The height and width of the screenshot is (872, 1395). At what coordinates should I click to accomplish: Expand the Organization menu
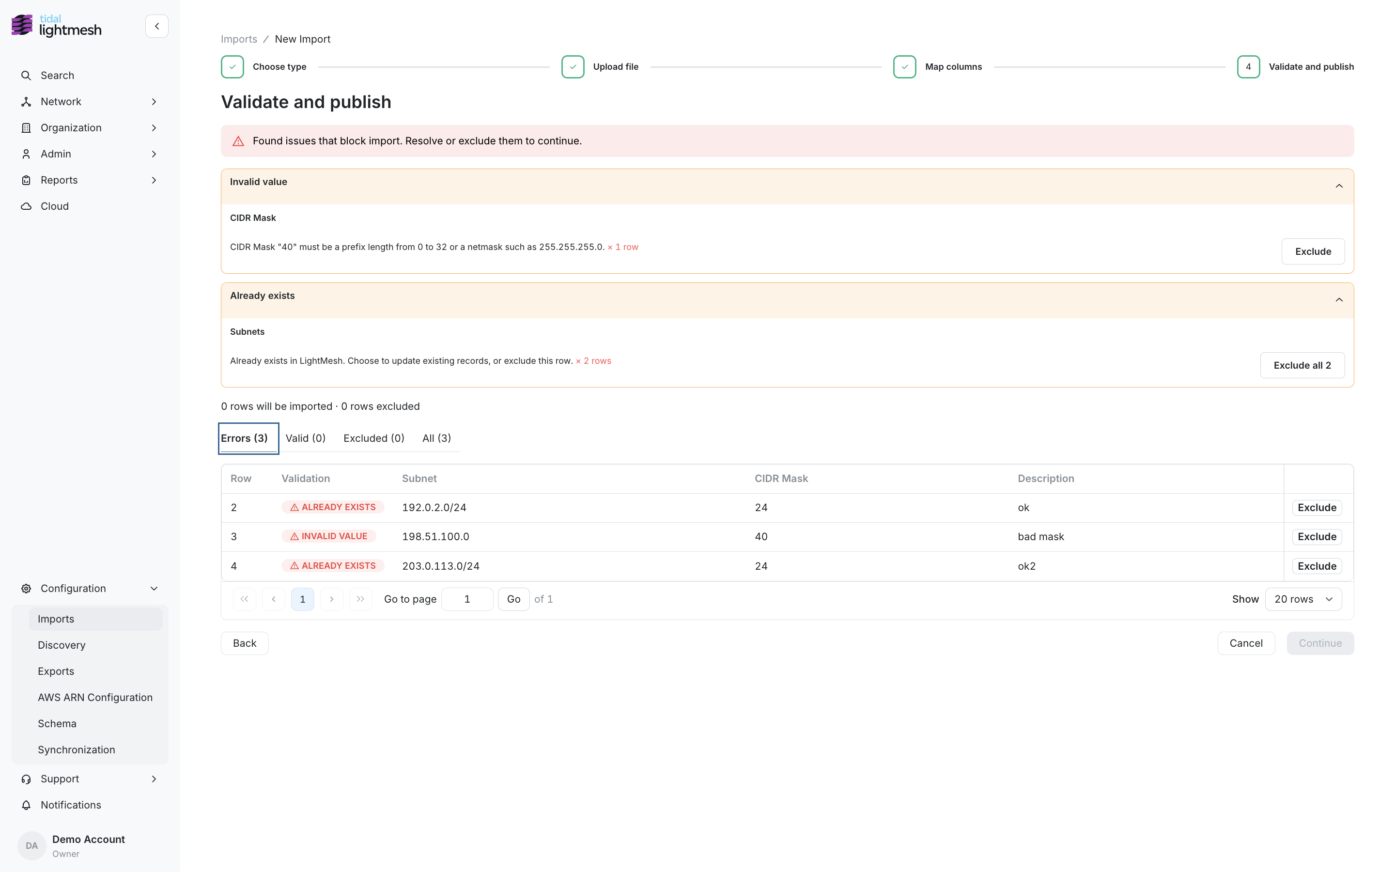click(x=89, y=127)
